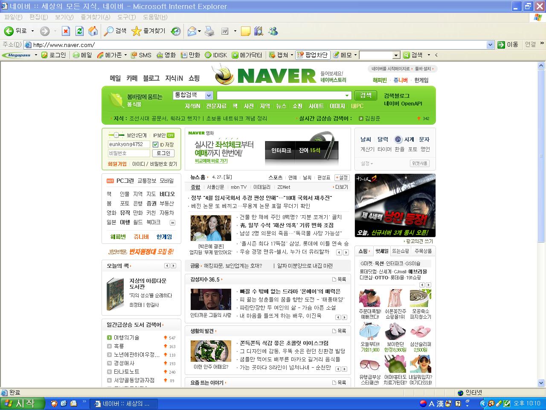
Task: Go to home page via house icon
Action: [93, 31]
